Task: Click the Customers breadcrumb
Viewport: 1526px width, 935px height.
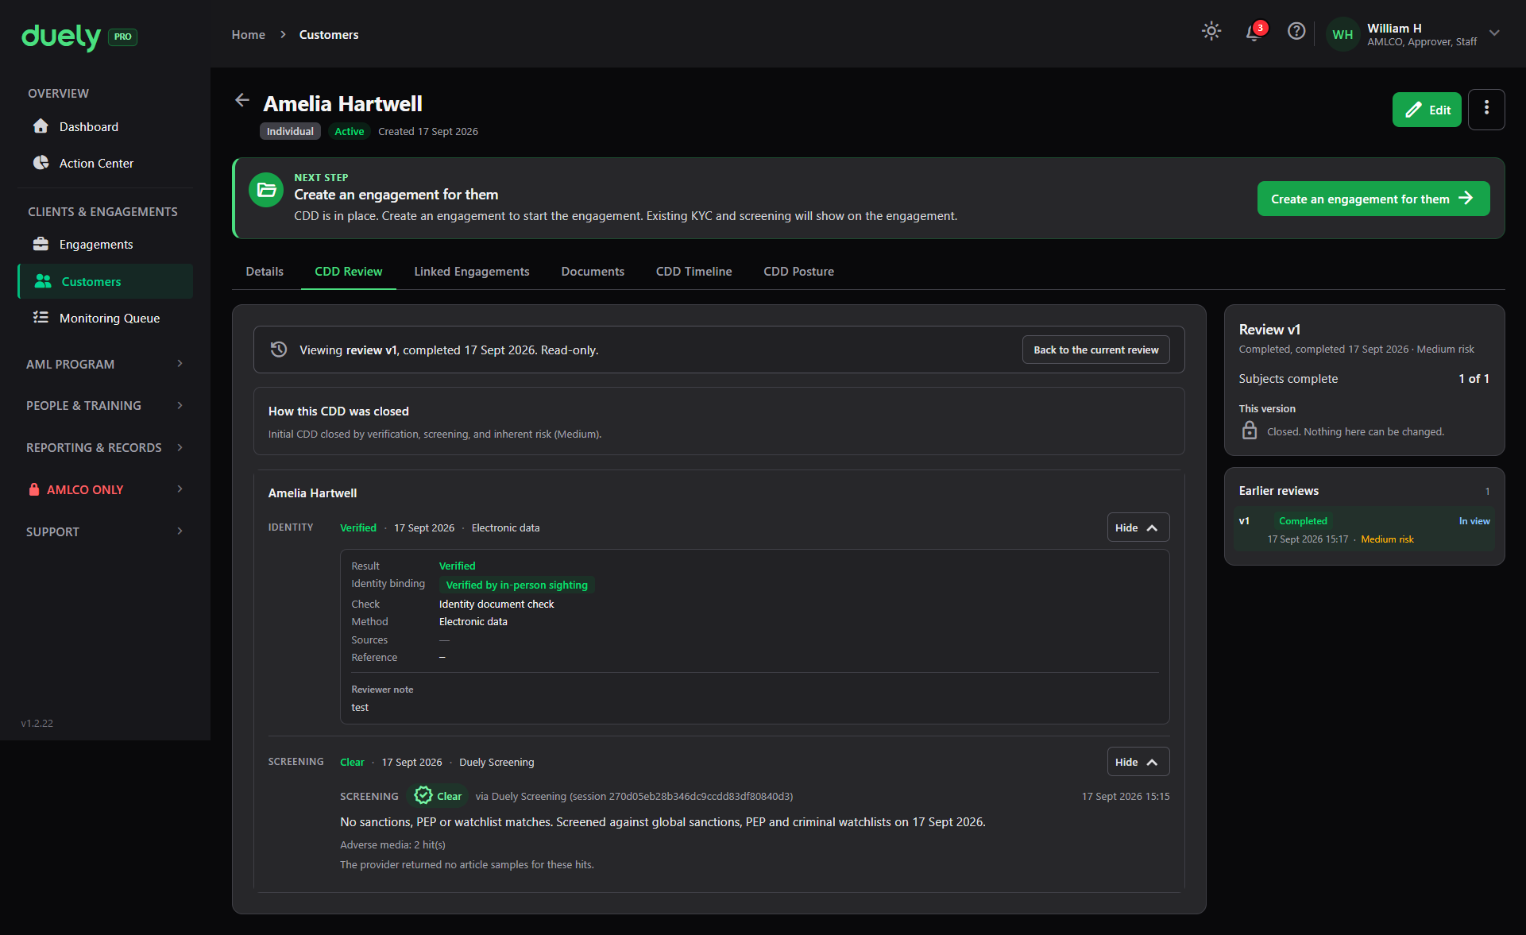Action: [329, 35]
